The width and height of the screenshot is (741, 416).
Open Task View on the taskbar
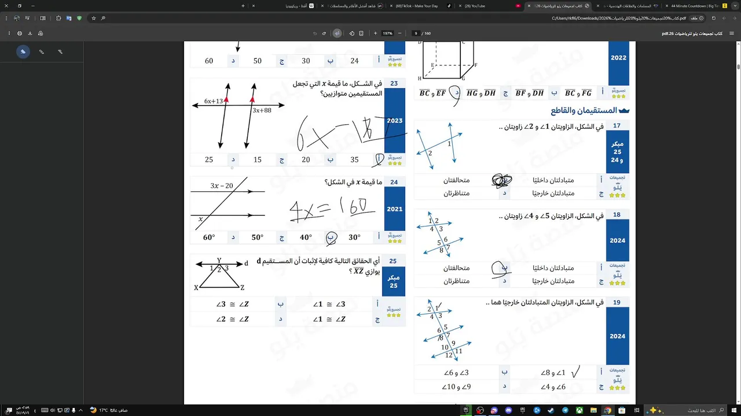point(637,410)
